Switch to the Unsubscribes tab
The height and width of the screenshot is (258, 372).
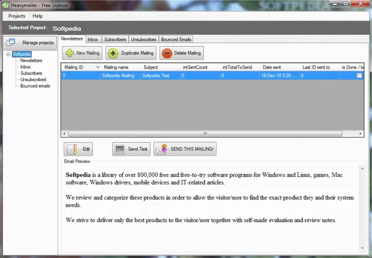pos(144,40)
